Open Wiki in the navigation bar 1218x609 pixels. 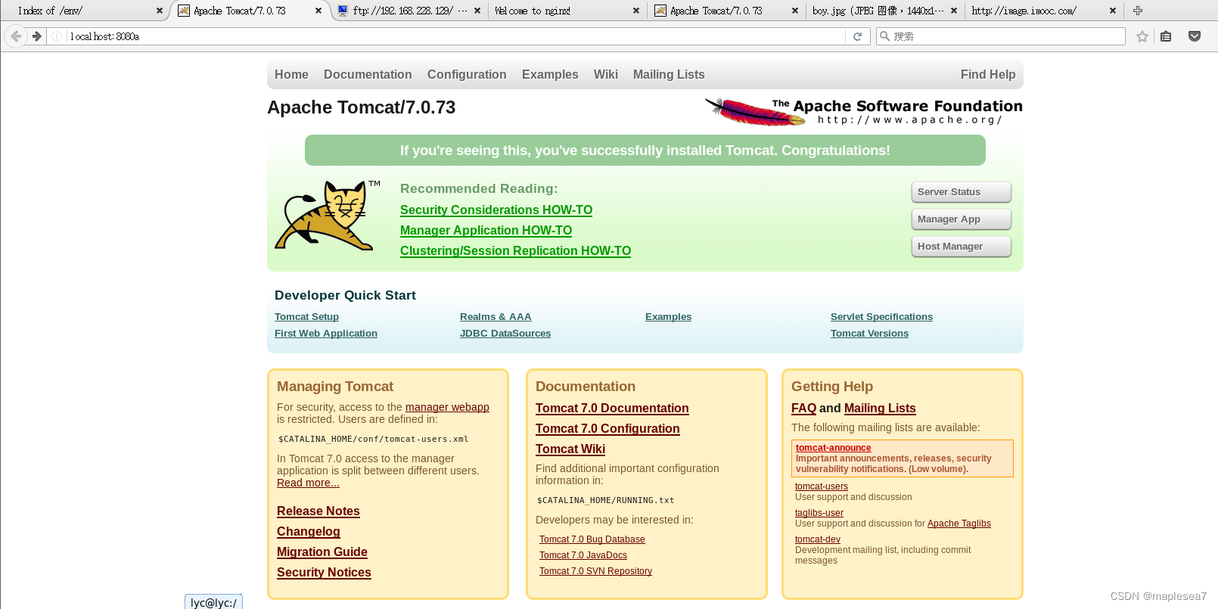pos(606,74)
